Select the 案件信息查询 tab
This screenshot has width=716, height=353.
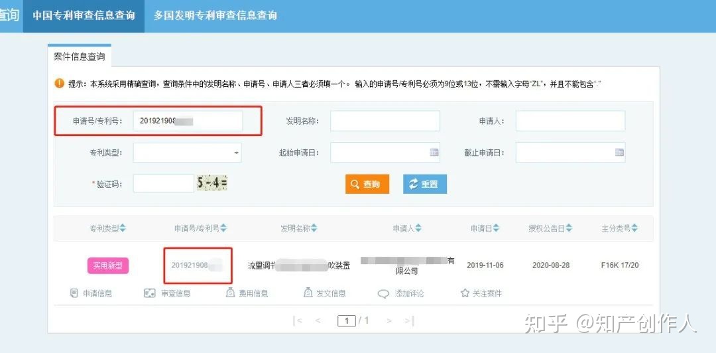pos(79,56)
